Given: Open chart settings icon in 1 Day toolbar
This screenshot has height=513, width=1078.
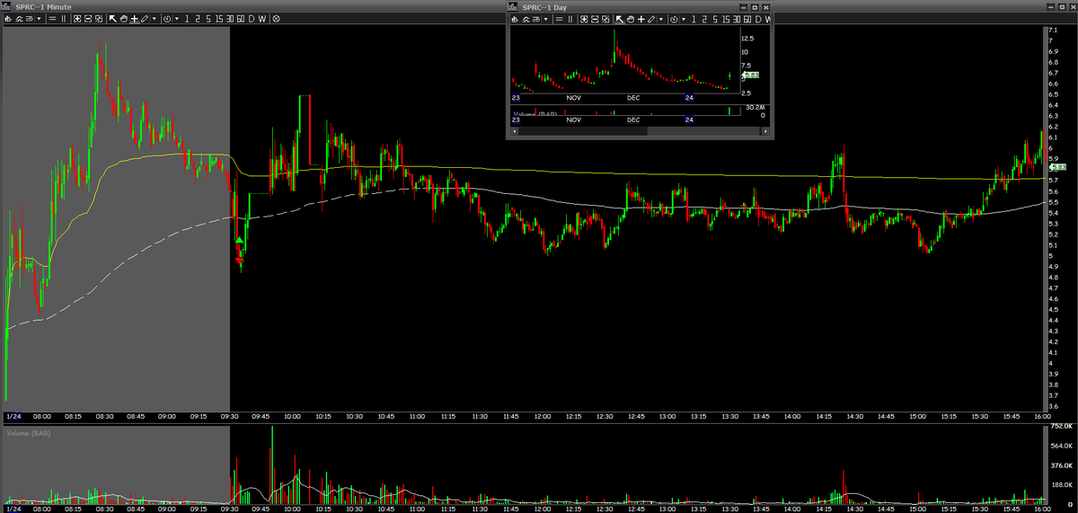Looking at the screenshot, I should (536, 19).
